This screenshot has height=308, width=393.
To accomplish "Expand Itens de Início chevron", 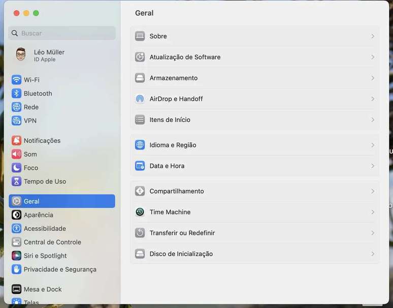I will coord(373,120).
